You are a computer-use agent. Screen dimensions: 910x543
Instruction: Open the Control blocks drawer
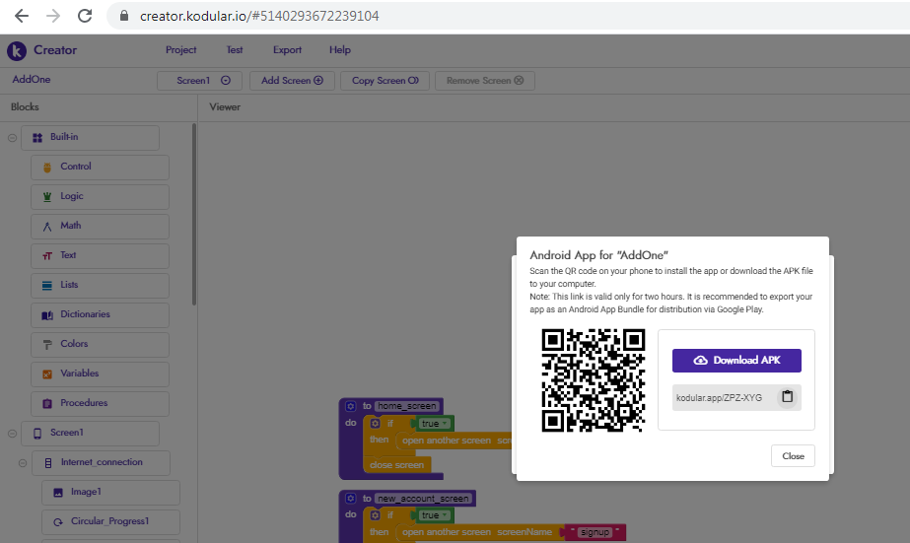point(100,168)
